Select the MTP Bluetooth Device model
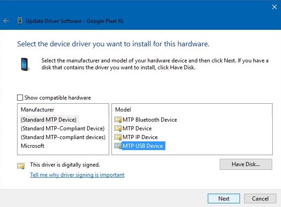The height and width of the screenshot is (207, 281). [150, 120]
